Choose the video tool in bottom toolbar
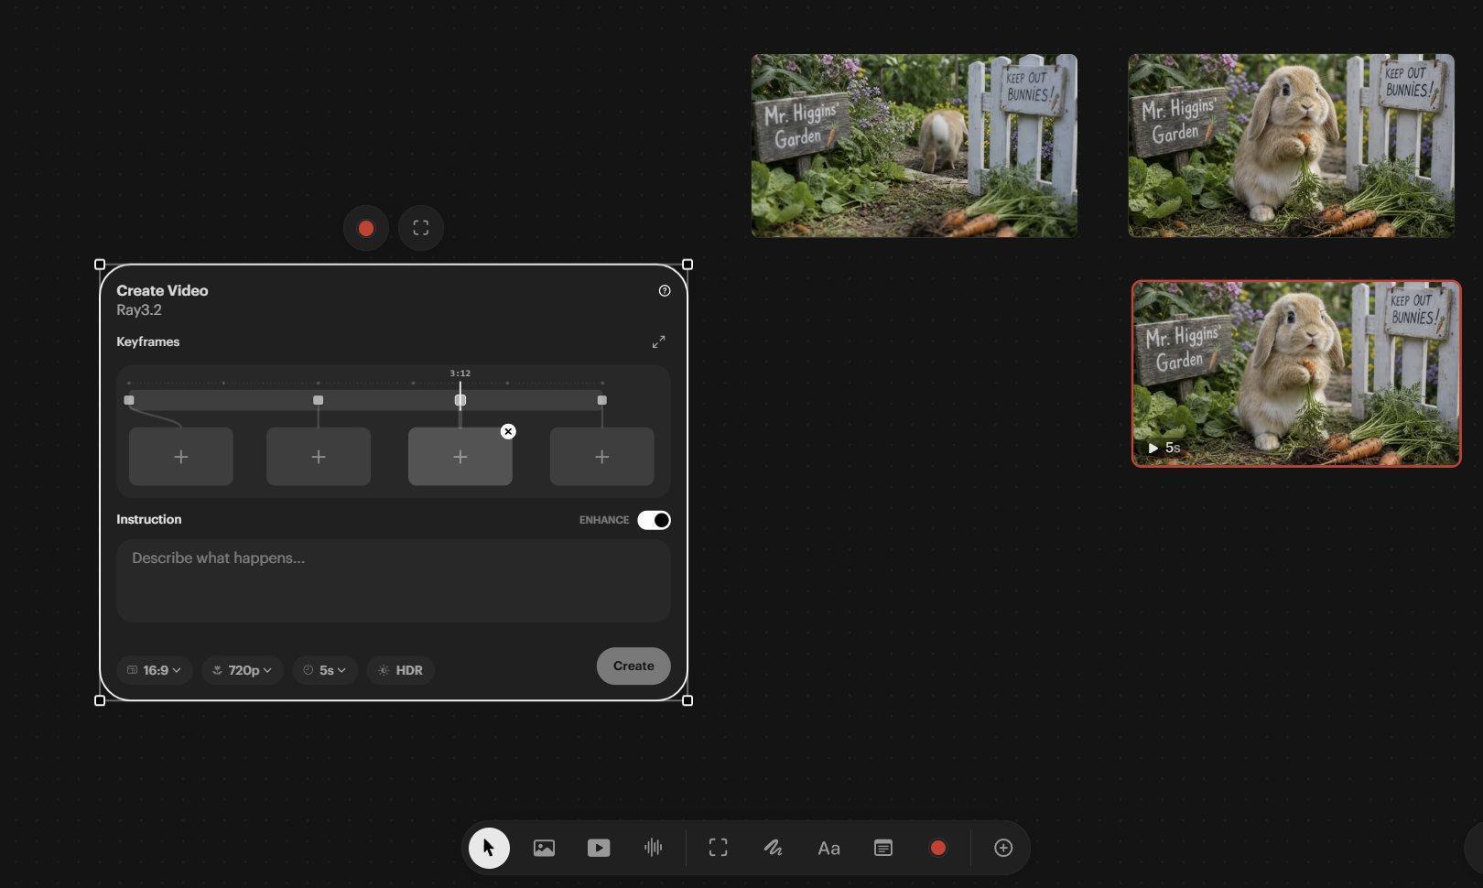Viewport: 1483px width, 888px height. click(x=599, y=848)
